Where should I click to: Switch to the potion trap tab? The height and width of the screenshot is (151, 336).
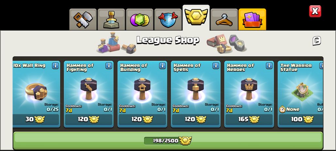point(111,20)
